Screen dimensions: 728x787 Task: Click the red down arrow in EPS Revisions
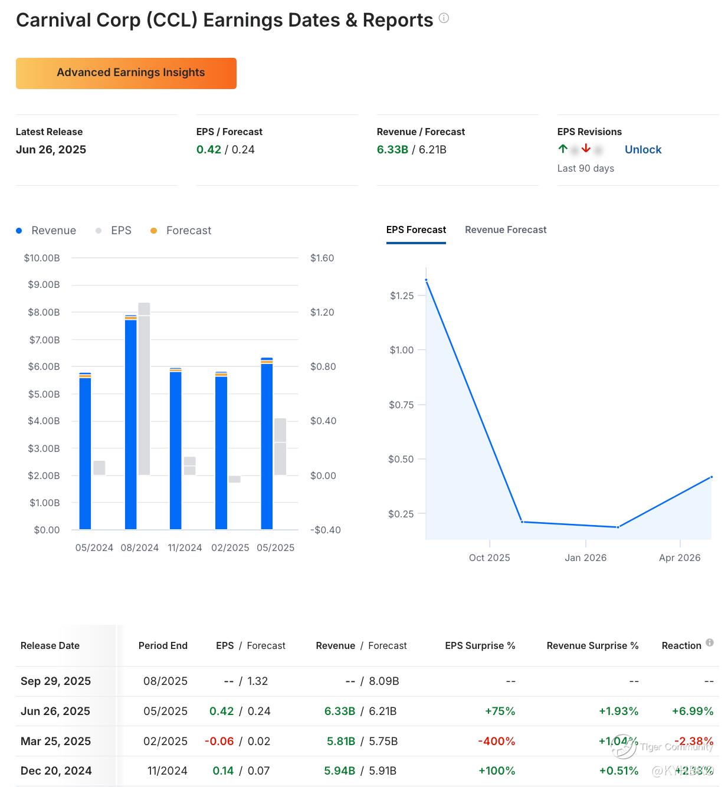(586, 149)
